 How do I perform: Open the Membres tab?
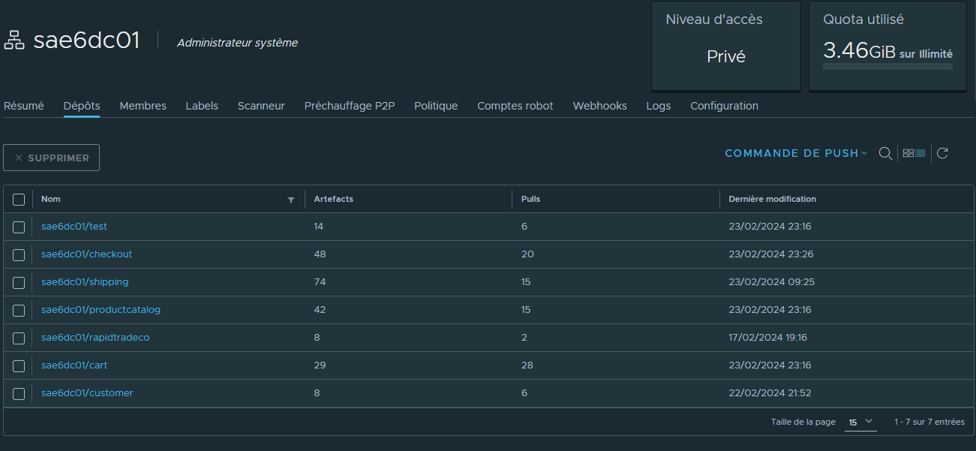(143, 106)
